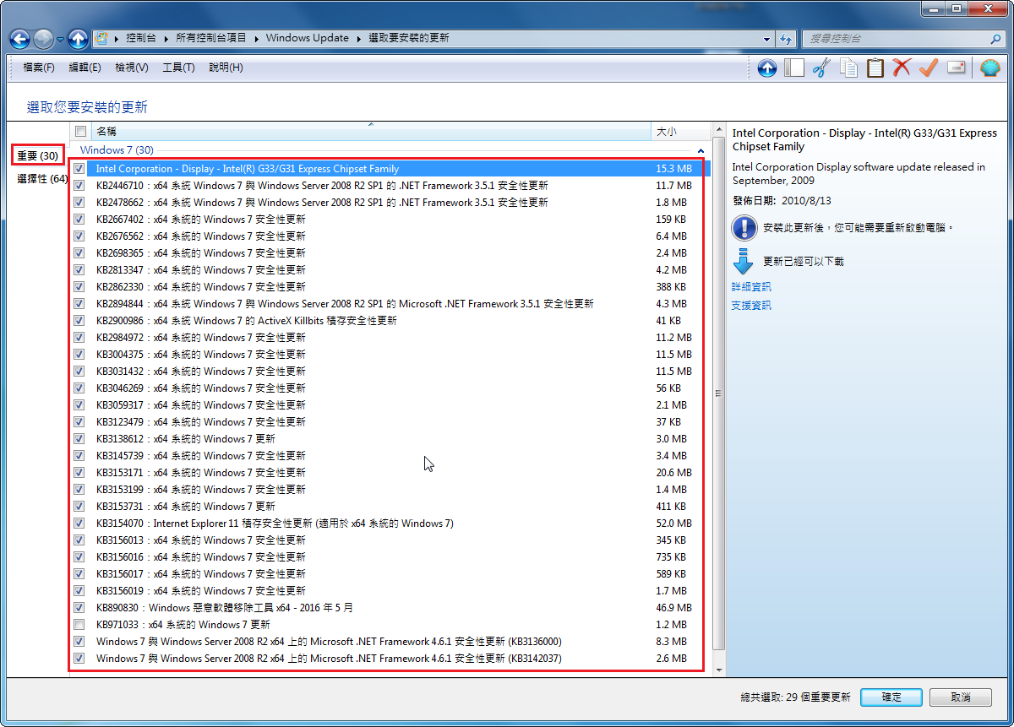Screen dimensions: 1014x727
Task: Click the Classic Shell seashell icon
Action: click(x=989, y=68)
